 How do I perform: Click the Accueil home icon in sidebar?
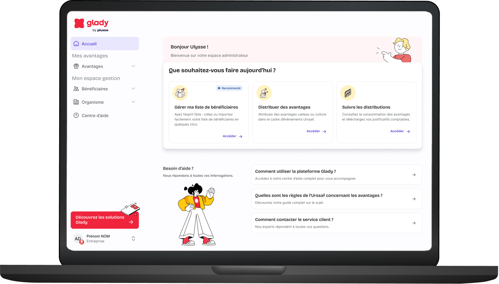point(76,43)
